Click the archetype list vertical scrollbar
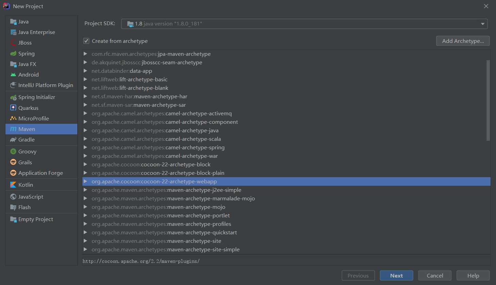Image resolution: width=496 pixels, height=285 pixels. click(x=488, y=100)
